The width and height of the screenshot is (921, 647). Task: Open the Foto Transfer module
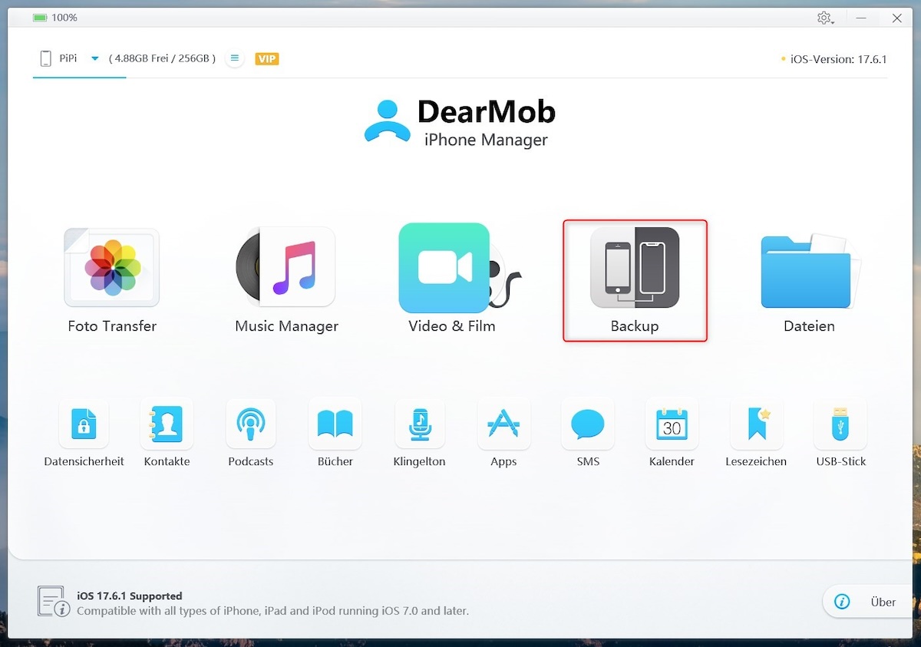click(112, 268)
